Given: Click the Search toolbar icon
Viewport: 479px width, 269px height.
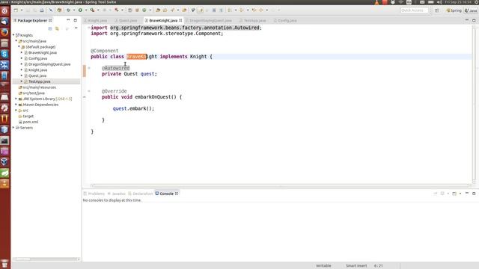Looking at the screenshot, I should coord(173,10).
